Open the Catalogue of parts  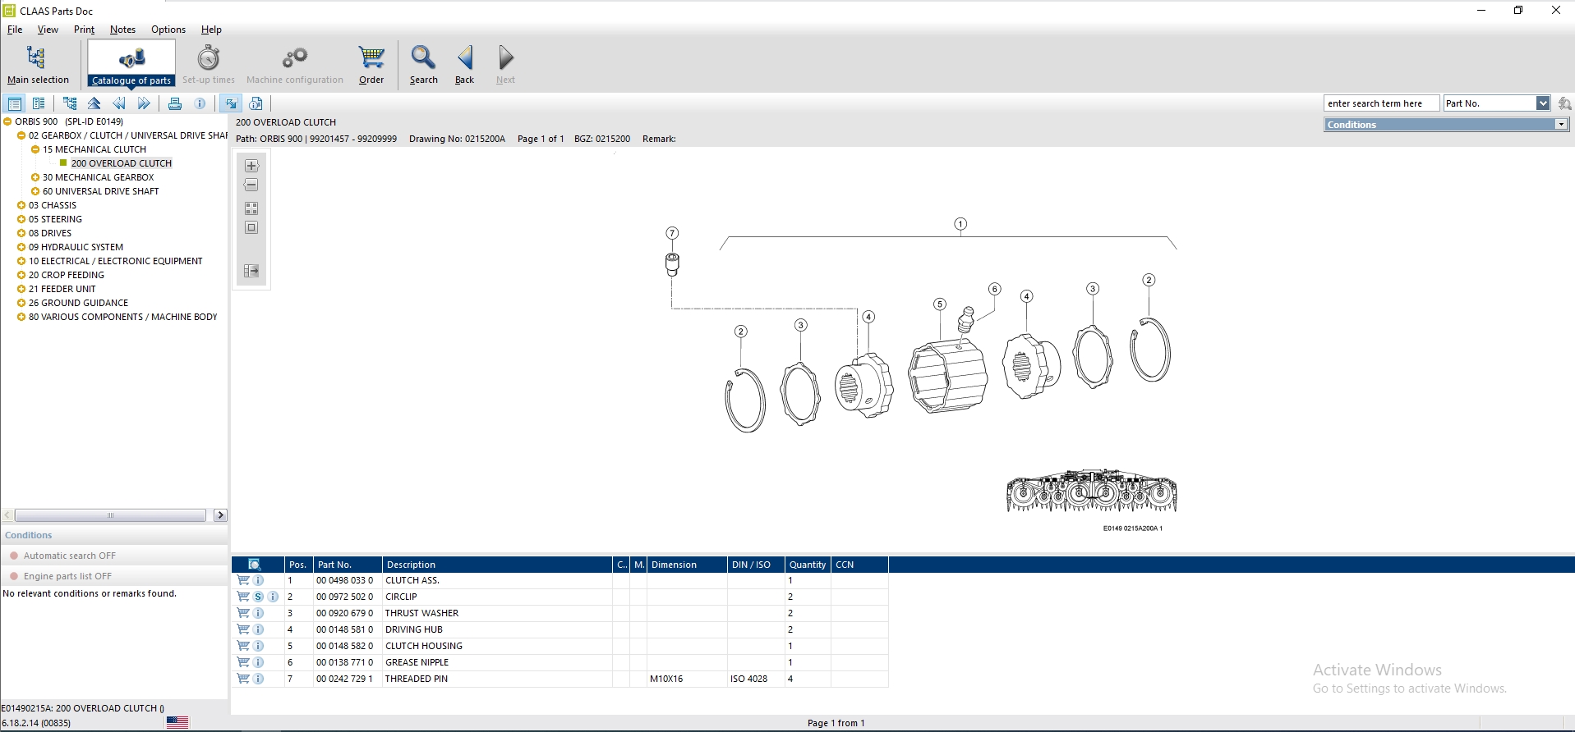coord(131,64)
